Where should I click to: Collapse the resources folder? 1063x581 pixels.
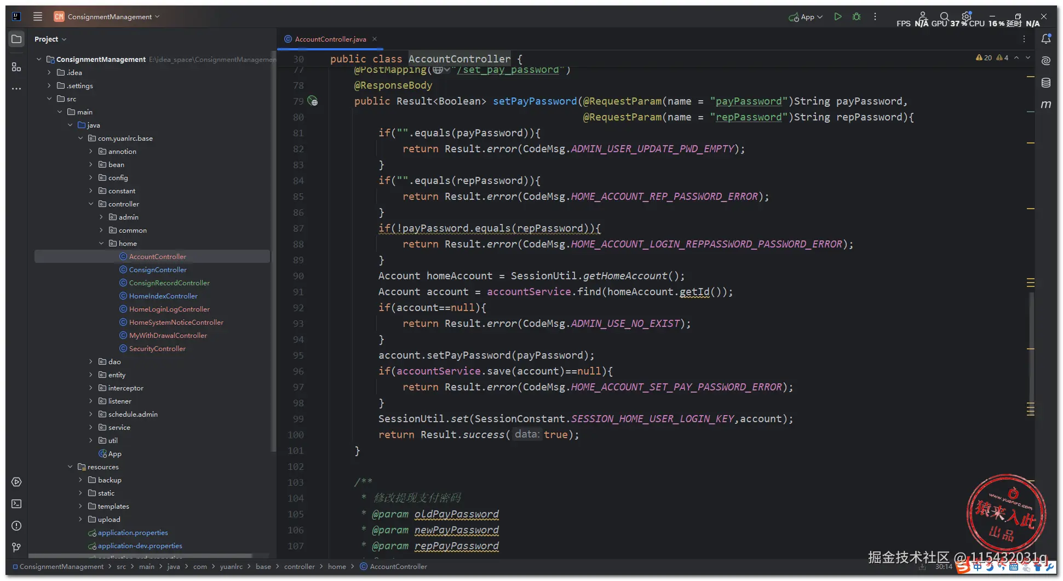coord(70,467)
